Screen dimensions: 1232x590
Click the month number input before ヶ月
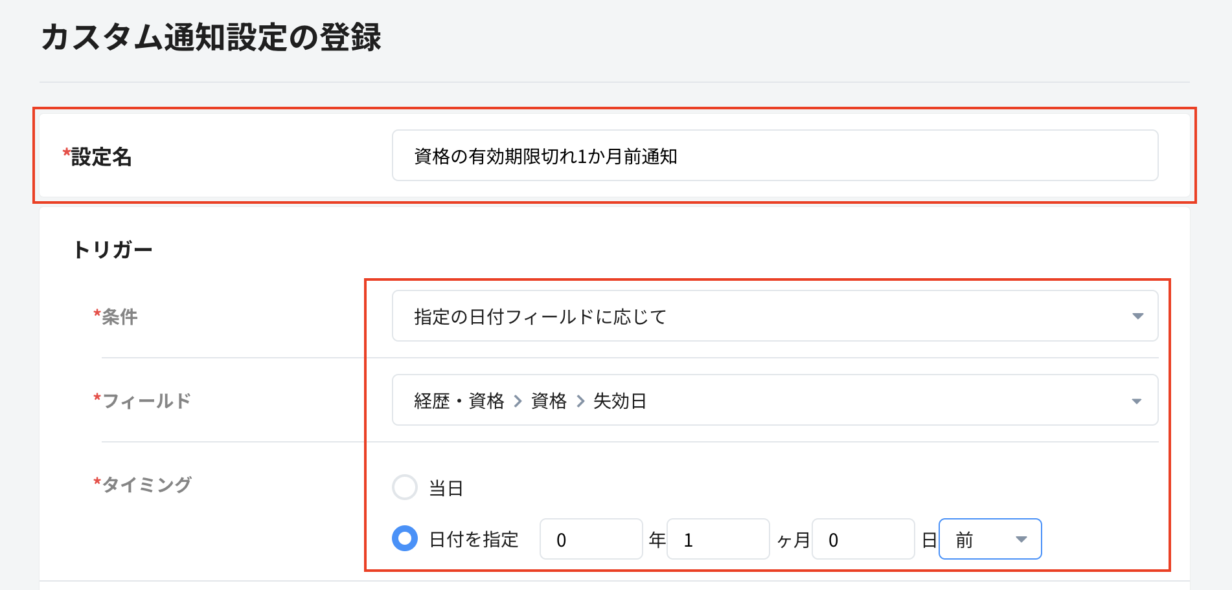pyautogui.click(x=717, y=539)
